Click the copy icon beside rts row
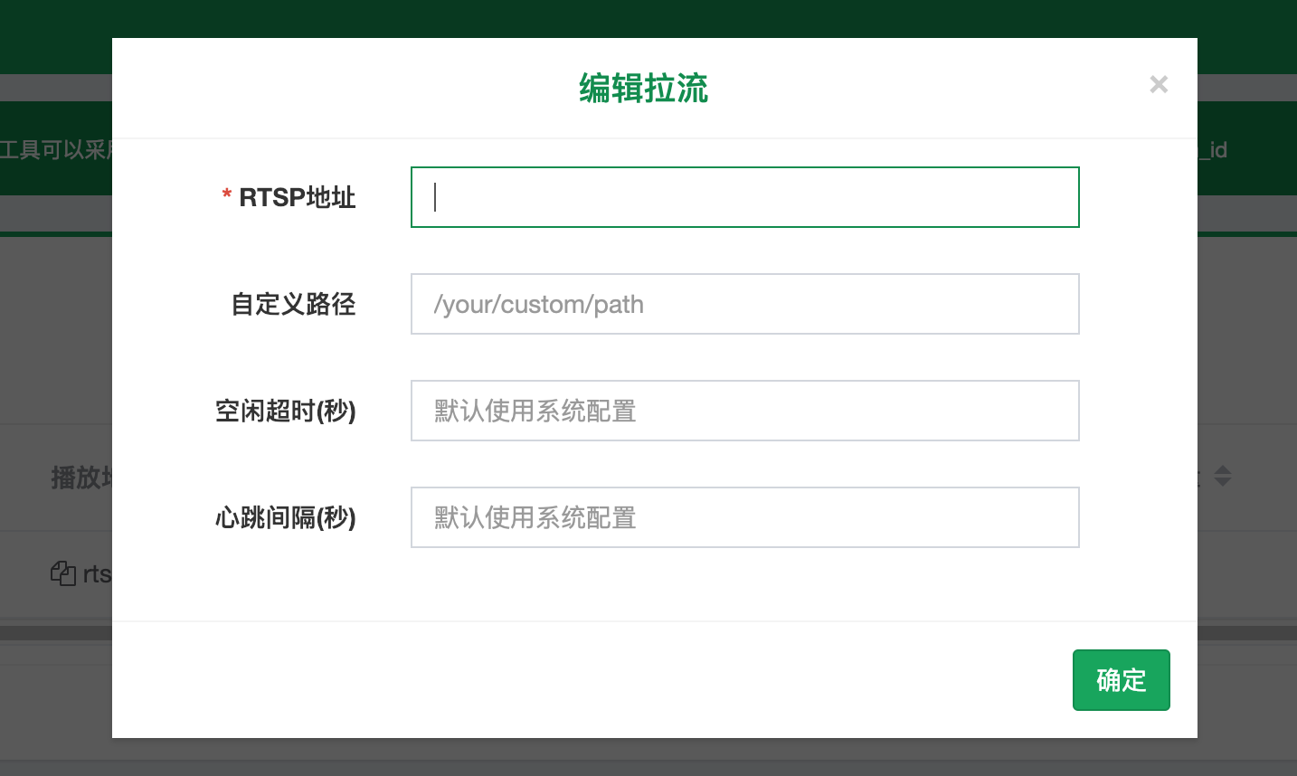Image resolution: width=1297 pixels, height=776 pixels. [x=63, y=573]
